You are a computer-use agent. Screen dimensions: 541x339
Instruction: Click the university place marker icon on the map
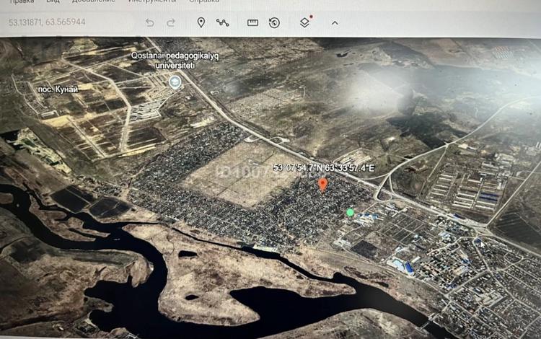[175, 82]
